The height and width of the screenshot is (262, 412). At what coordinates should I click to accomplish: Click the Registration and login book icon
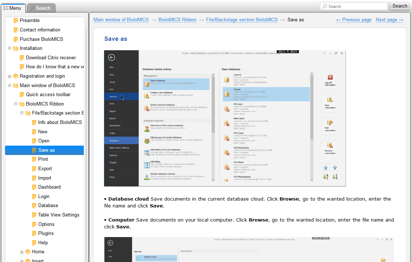[x=16, y=76]
